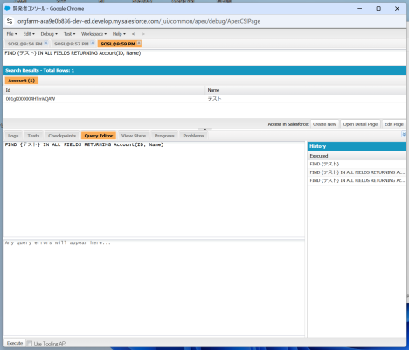
Task: Click Open Detail Page button
Action: click(x=360, y=124)
